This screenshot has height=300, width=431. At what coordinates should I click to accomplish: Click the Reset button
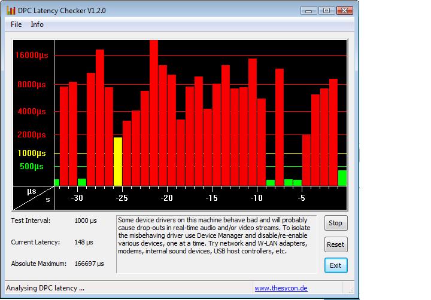(x=336, y=244)
